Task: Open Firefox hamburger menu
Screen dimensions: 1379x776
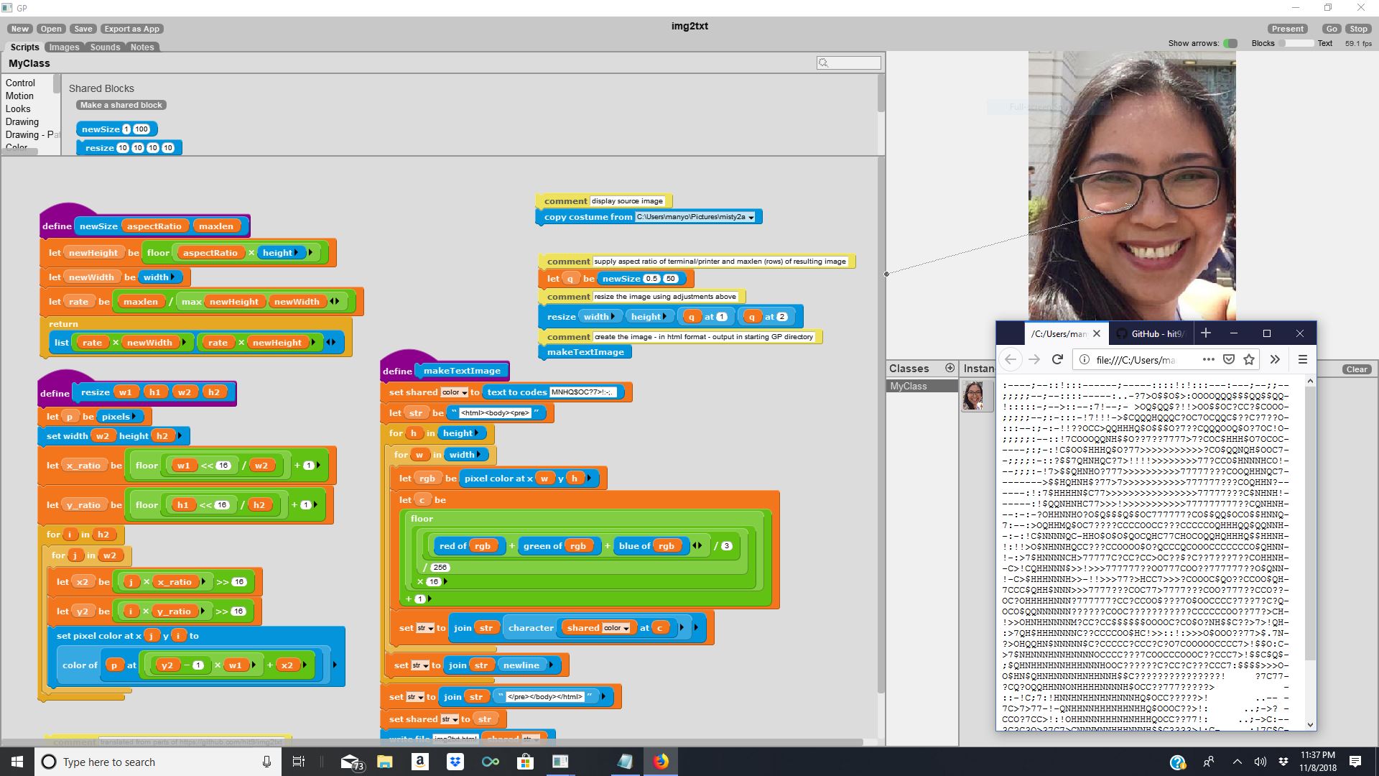Action: [x=1302, y=359]
